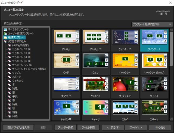
Task: Select ユーザー作成テンプレート in the filter tree
Action: tap(21, 33)
